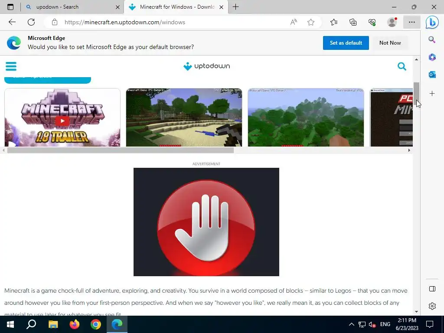
Task: Open the Windows Start menu
Action: pyautogui.click(x=10, y=324)
